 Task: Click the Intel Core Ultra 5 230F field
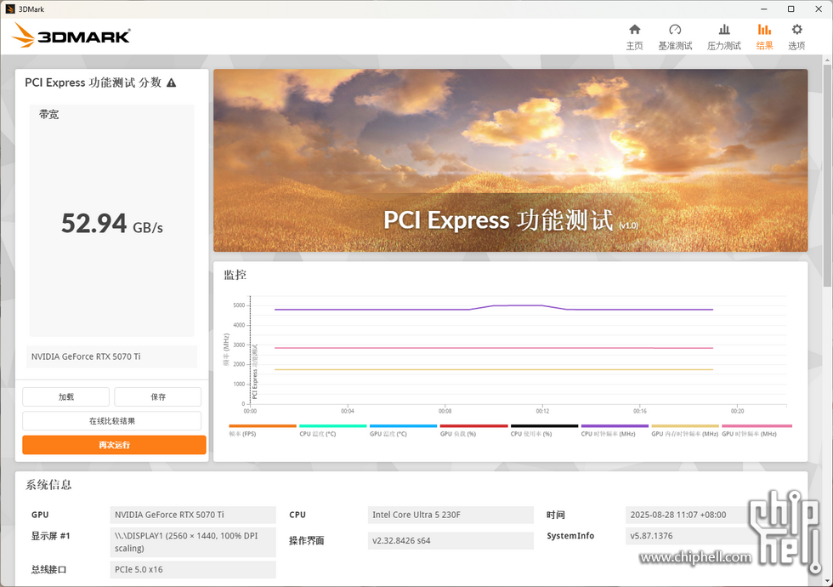450,515
